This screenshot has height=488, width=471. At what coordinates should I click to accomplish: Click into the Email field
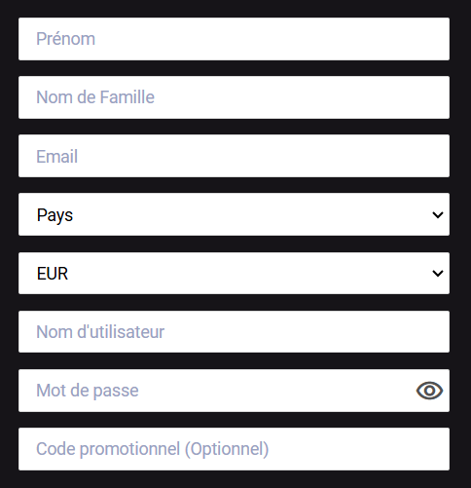coord(234,156)
